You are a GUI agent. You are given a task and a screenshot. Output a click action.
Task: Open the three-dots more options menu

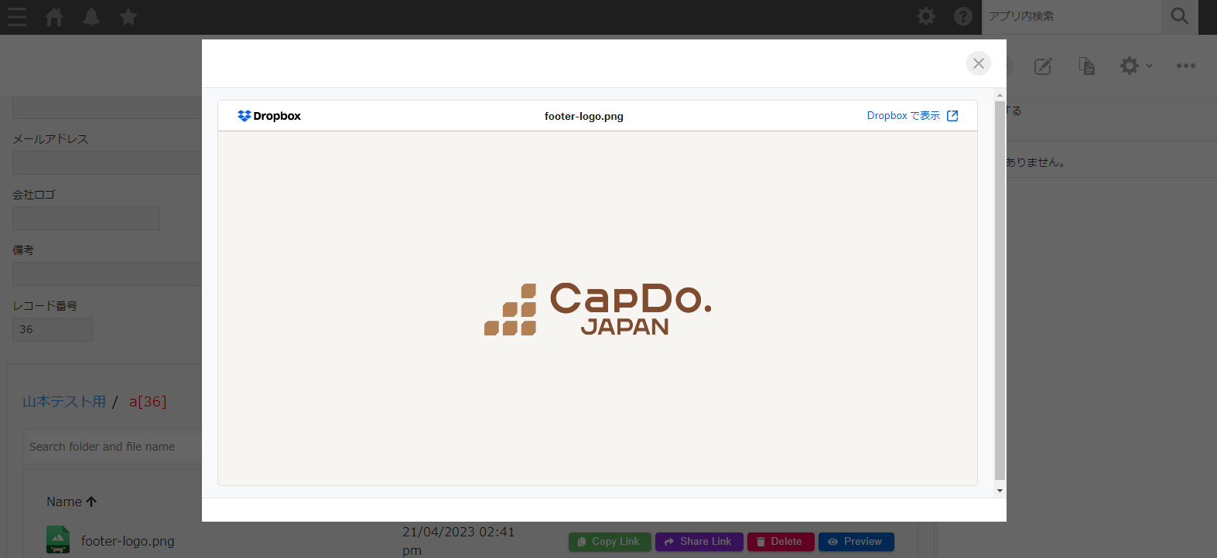tap(1185, 66)
